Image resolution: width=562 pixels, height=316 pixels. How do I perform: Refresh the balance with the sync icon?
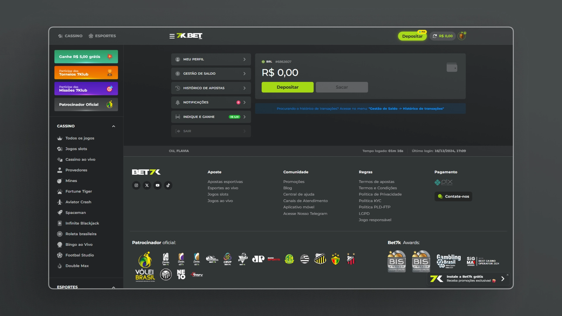click(x=435, y=36)
